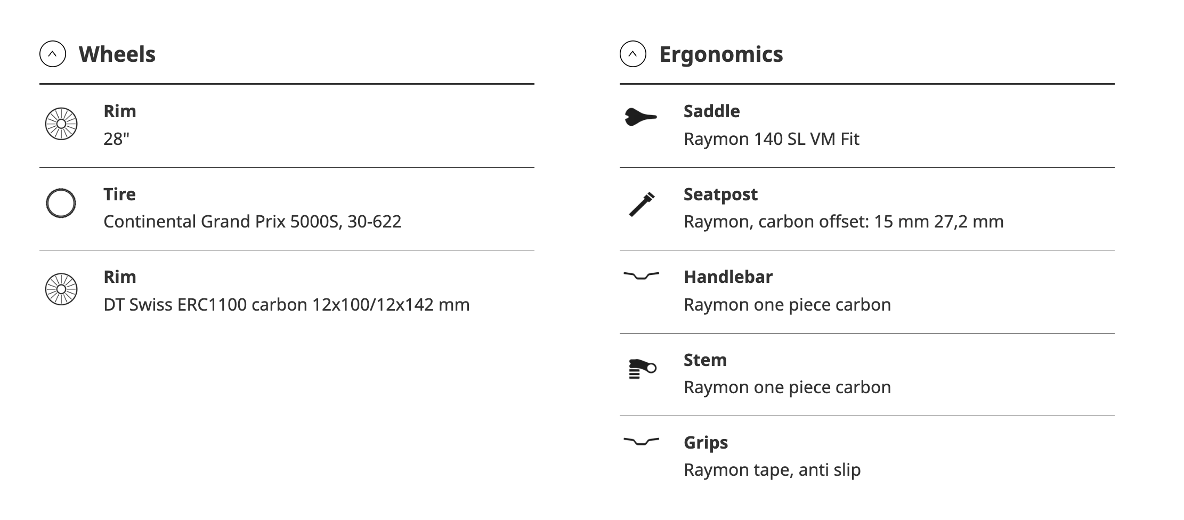This screenshot has width=1184, height=520.
Task: Collapse the Ergonomics section chevron
Action: 632,54
